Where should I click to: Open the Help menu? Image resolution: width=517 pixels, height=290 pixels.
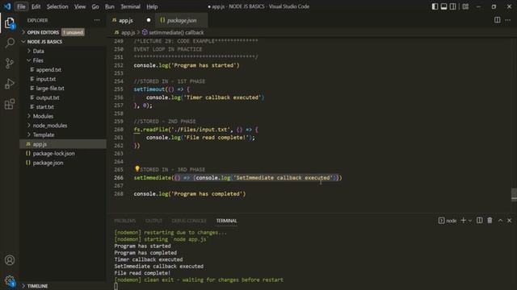point(152,6)
